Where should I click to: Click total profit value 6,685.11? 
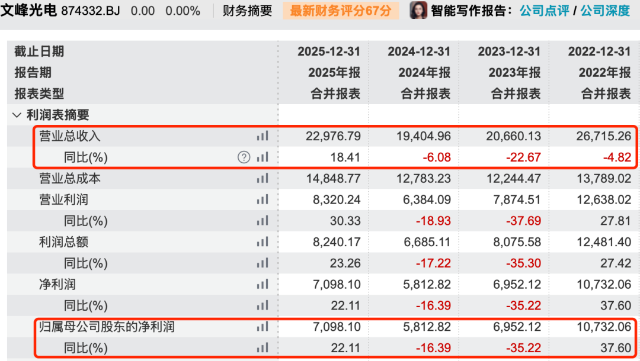pyautogui.click(x=427, y=242)
